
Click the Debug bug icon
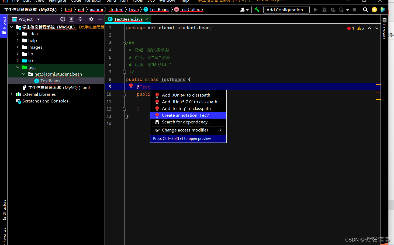point(324,10)
